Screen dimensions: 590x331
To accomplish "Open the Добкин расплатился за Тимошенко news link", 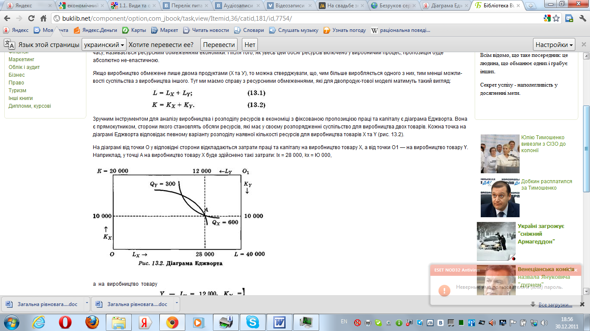I will tap(546, 184).
